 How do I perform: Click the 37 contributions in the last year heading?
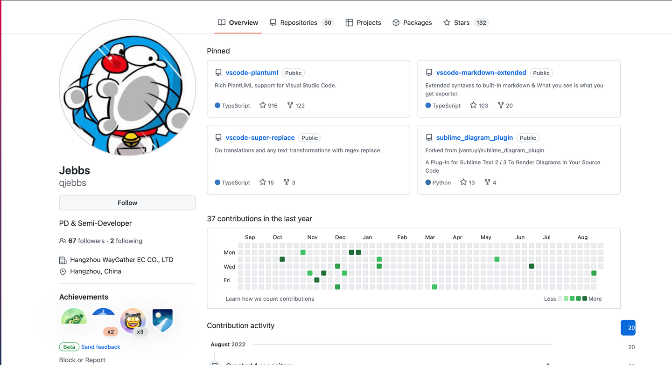point(259,219)
